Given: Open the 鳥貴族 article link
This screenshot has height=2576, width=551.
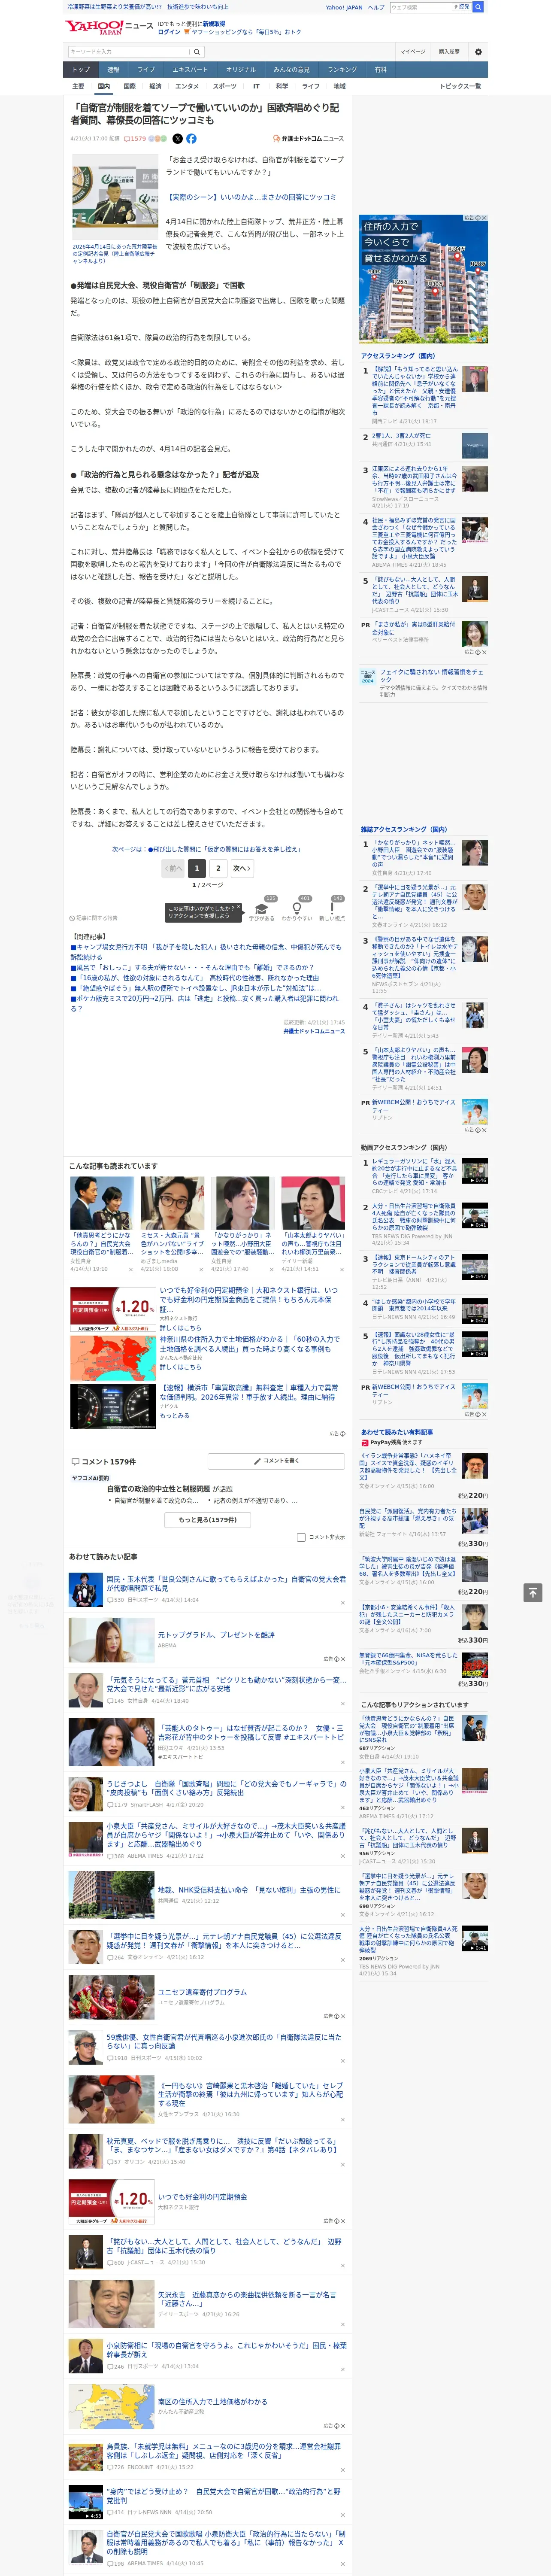Looking at the screenshot, I should point(224,2450).
